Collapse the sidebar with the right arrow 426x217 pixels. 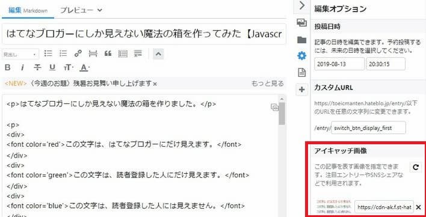[x=301, y=5]
